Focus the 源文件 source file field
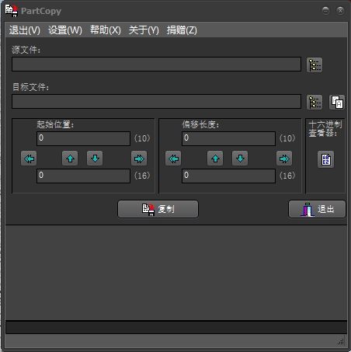The image size is (351, 352). pyautogui.click(x=156, y=64)
